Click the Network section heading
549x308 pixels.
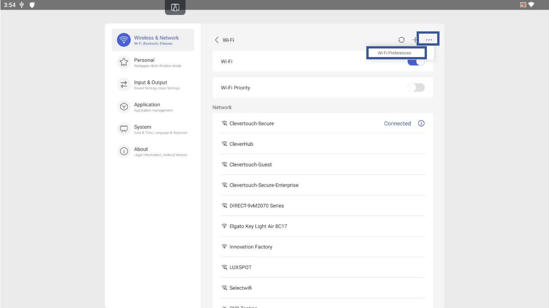tap(222, 107)
